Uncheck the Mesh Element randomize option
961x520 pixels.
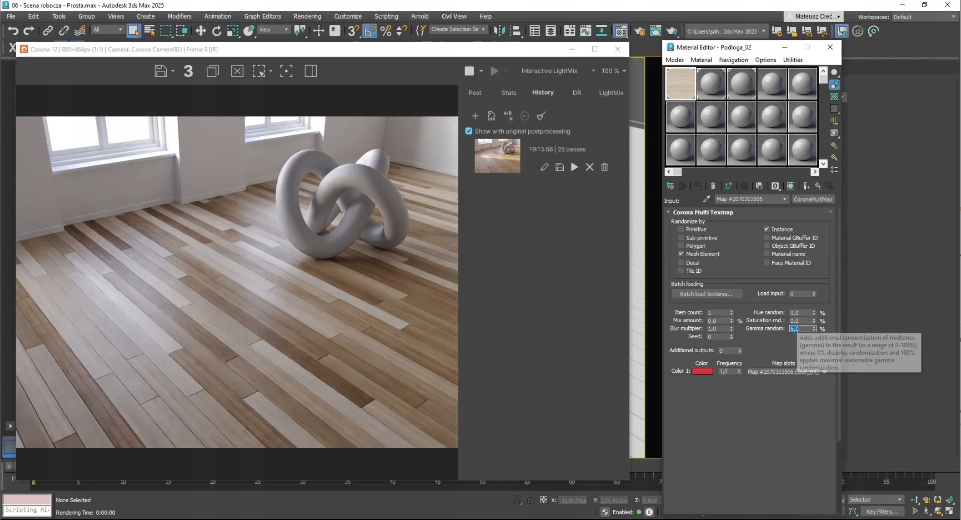click(681, 254)
